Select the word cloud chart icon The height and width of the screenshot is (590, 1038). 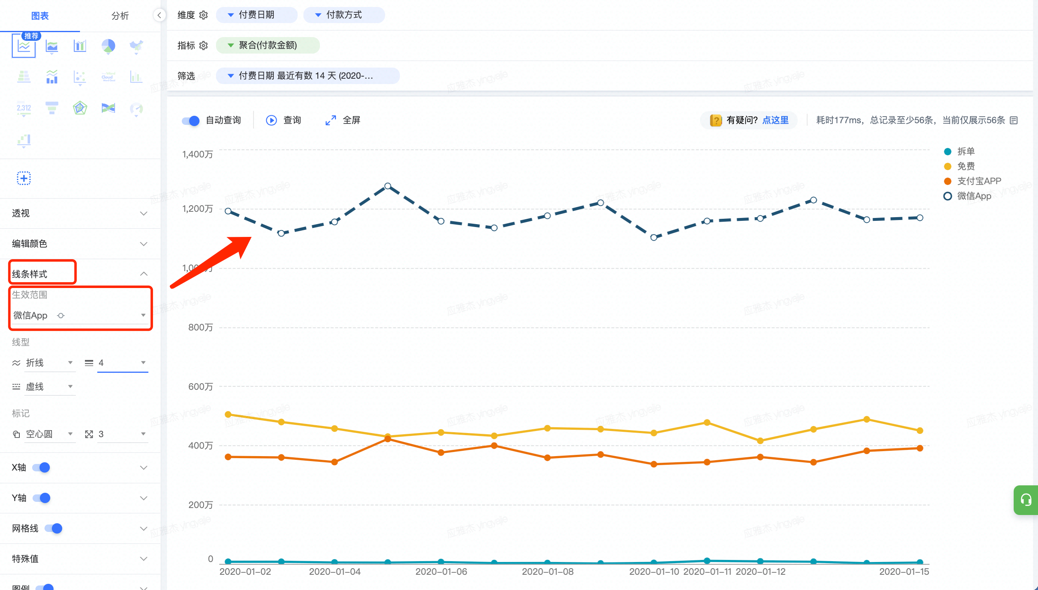point(108,77)
